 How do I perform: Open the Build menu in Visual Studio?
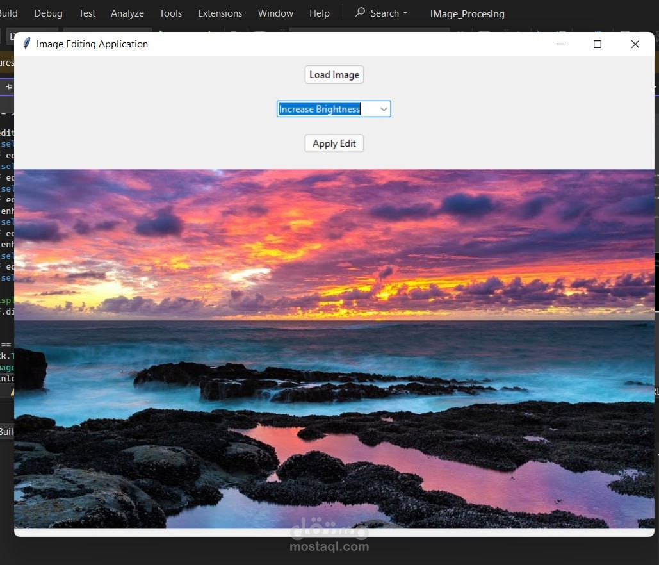pyautogui.click(x=8, y=13)
